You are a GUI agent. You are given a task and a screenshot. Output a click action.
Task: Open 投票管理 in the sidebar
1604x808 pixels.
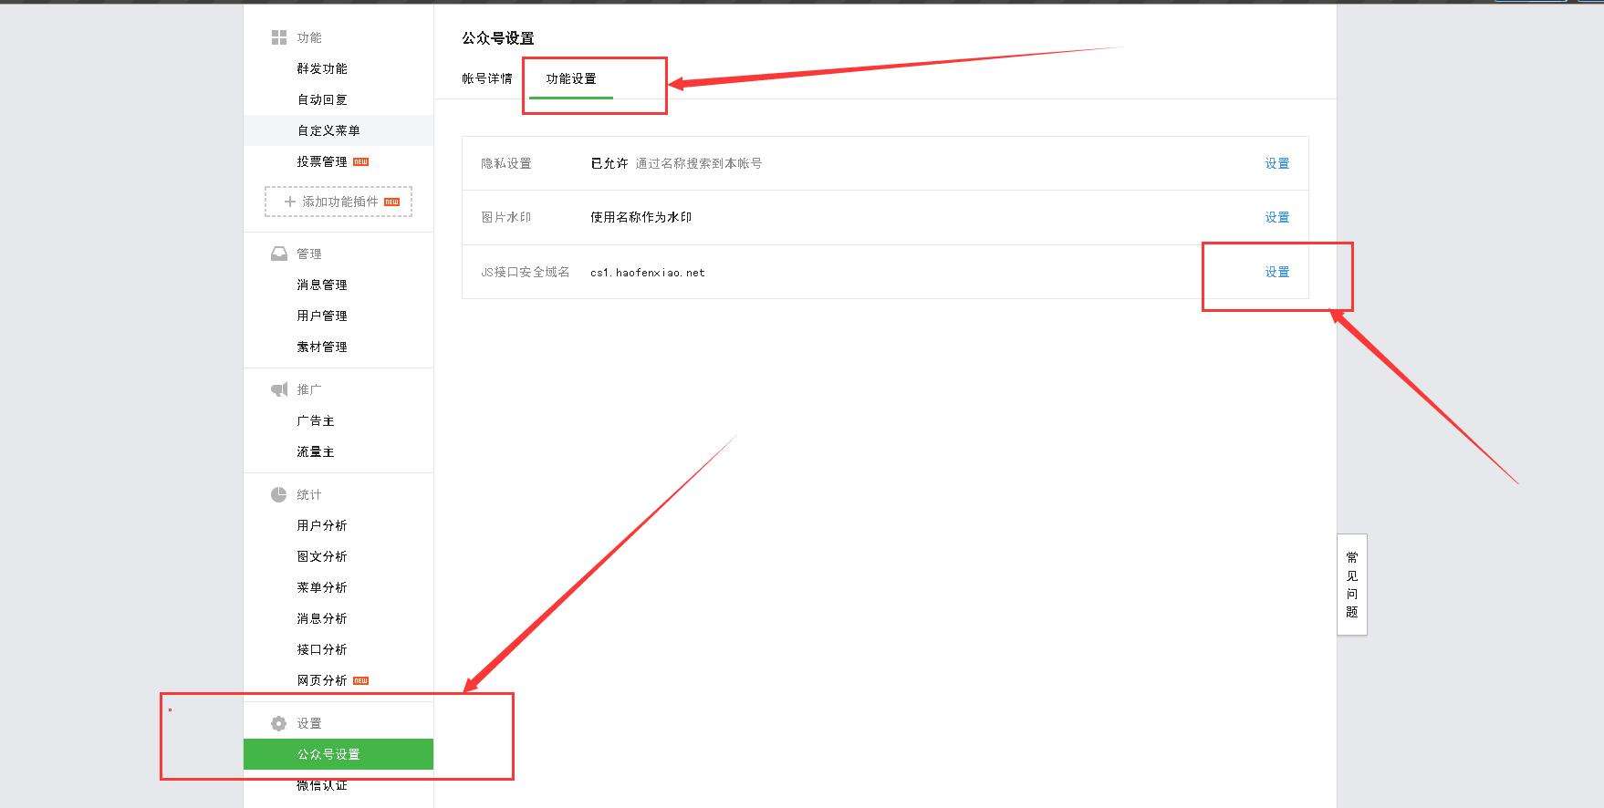tap(322, 161)
